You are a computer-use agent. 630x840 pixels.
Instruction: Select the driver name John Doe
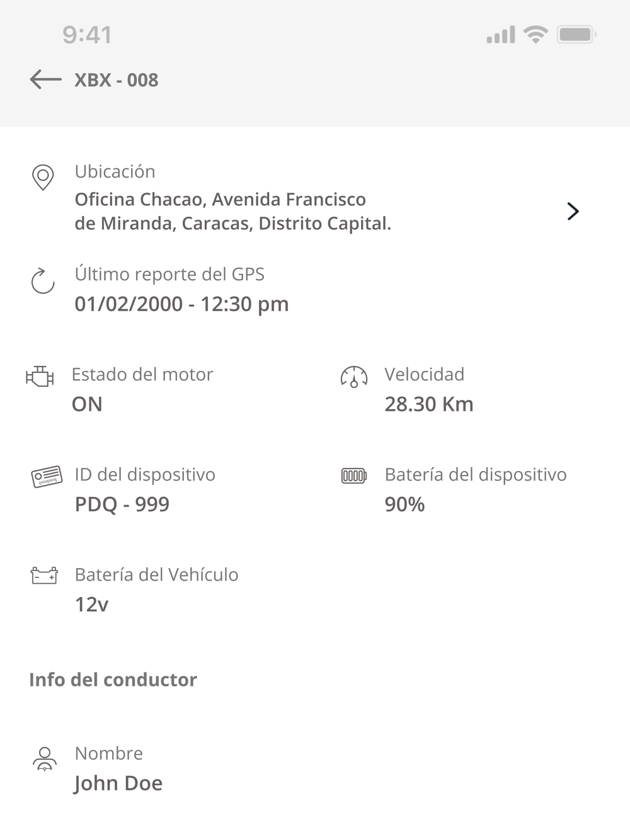point(118,783)
